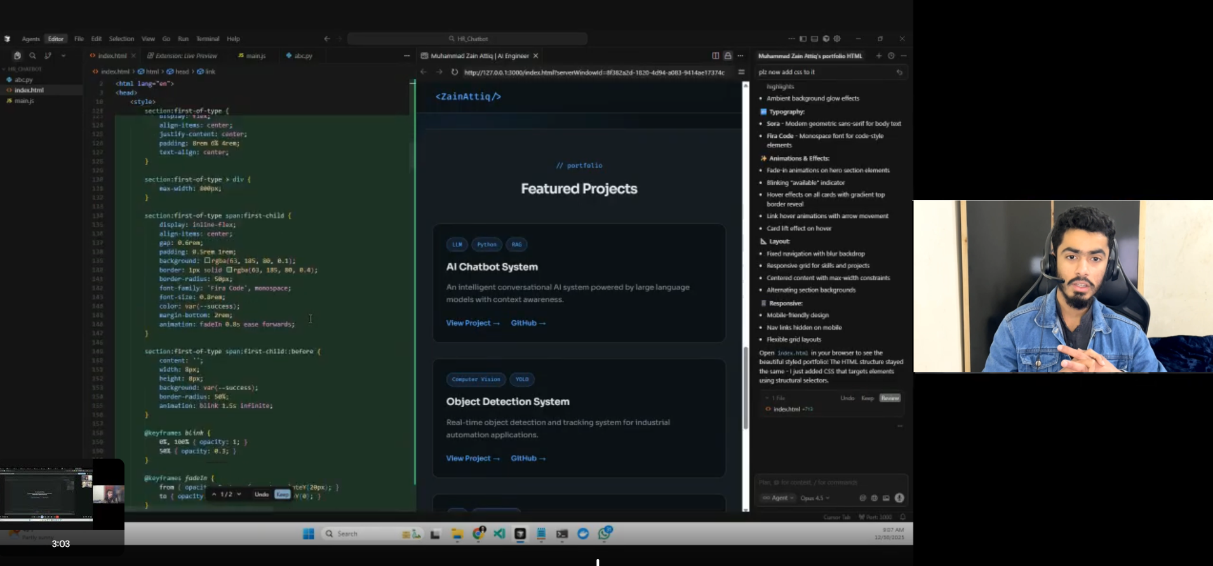Open Object Detection System GitHub link
1213x566 pixels.
pyautogui.click(x=528, y=459)
